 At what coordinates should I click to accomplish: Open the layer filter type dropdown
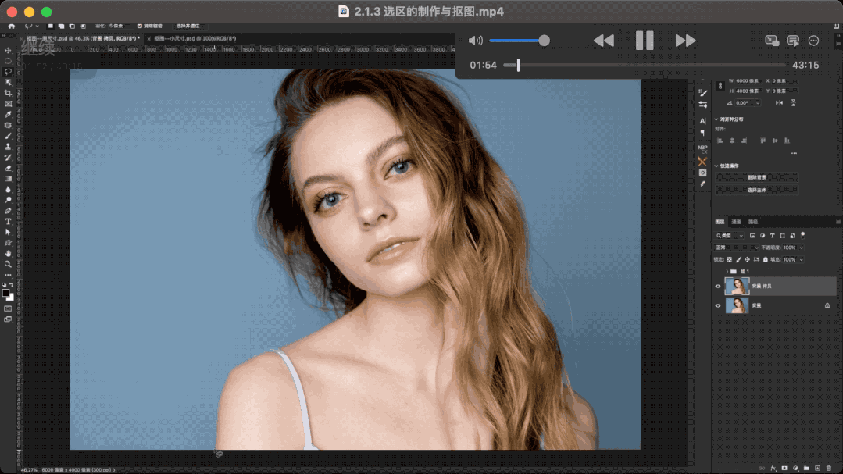click(x=730, y=235)
